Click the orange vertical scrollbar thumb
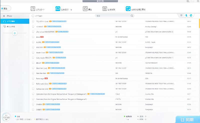 pyautogui.click(x=199, y=23)
